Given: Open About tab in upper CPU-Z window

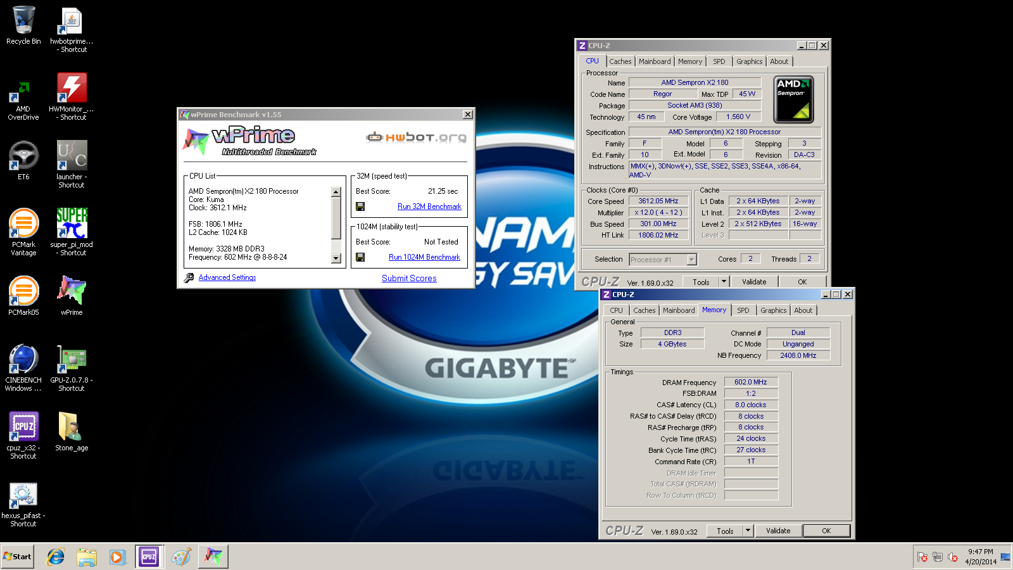Looking at the screenshot, I should point(779,61).
